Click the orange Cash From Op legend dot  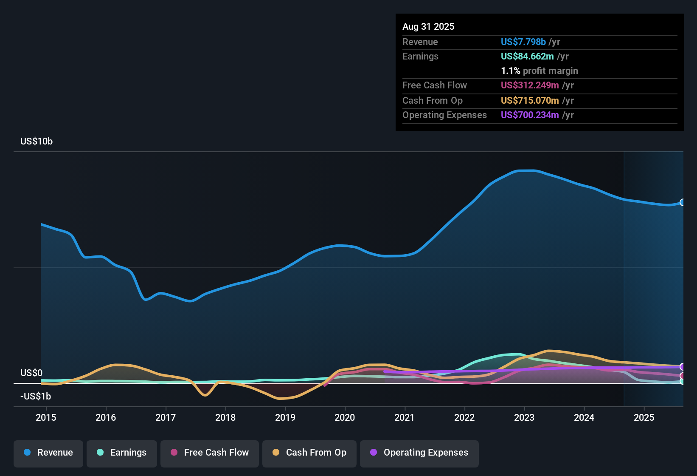tap(276, 453)
